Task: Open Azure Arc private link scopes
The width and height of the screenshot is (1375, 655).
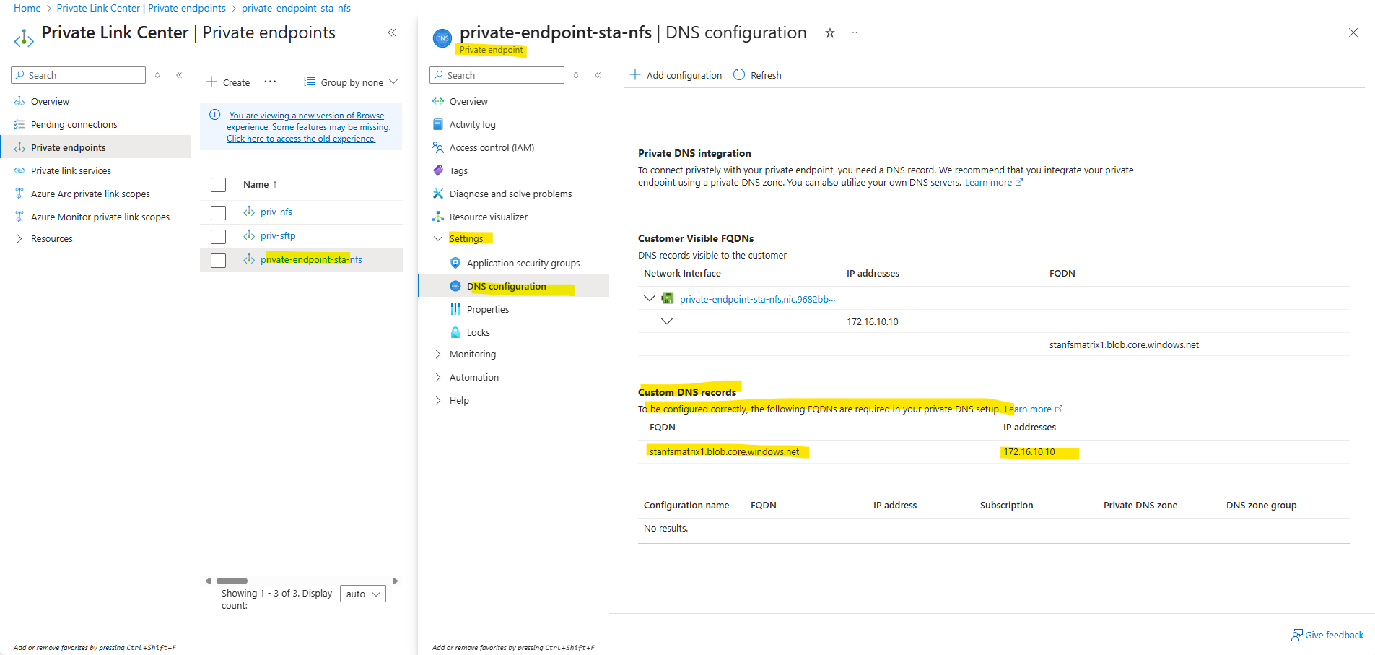Action: click(x=90, y=194)
